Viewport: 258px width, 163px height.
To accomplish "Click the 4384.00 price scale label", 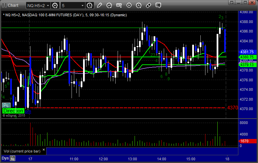I will coord(246,41).
